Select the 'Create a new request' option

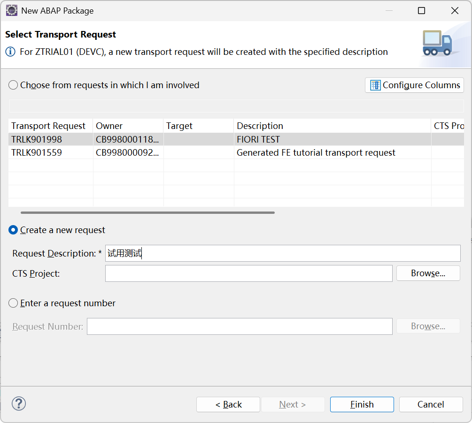point(13,230)
